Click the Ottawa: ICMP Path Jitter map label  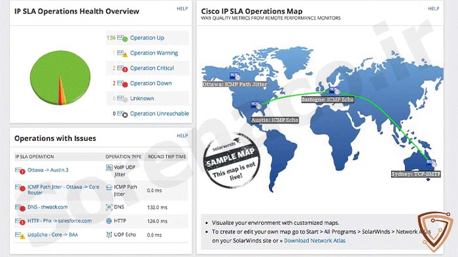coord(234,84)
